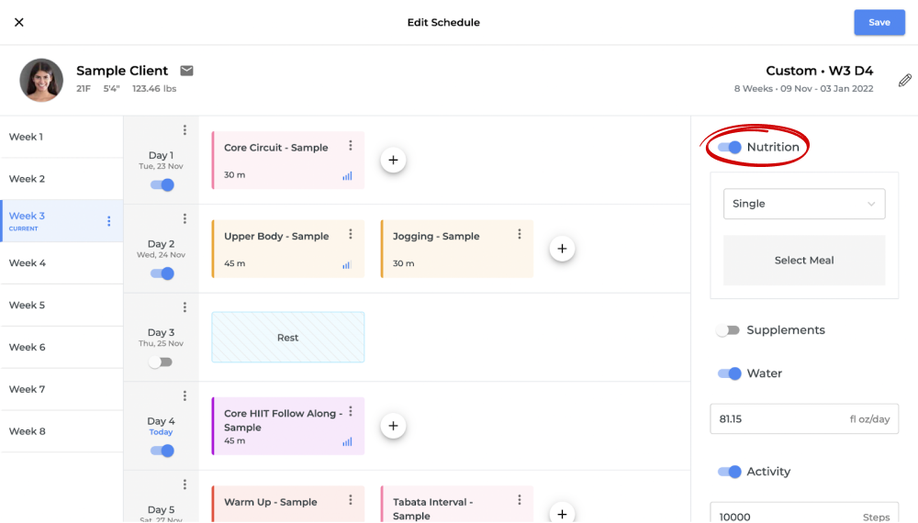Add a workout to Day 1 with plus
Screen dimensions: 918x523
393,161
